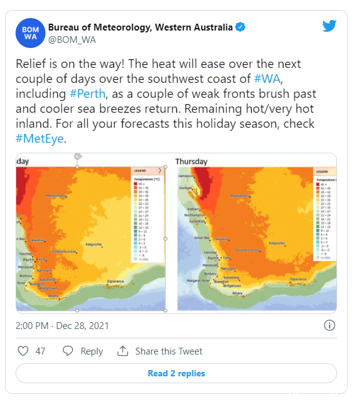The image size is (357, 405).
Task: Open the BOM WA profile avatar
Action: (31, 33)
